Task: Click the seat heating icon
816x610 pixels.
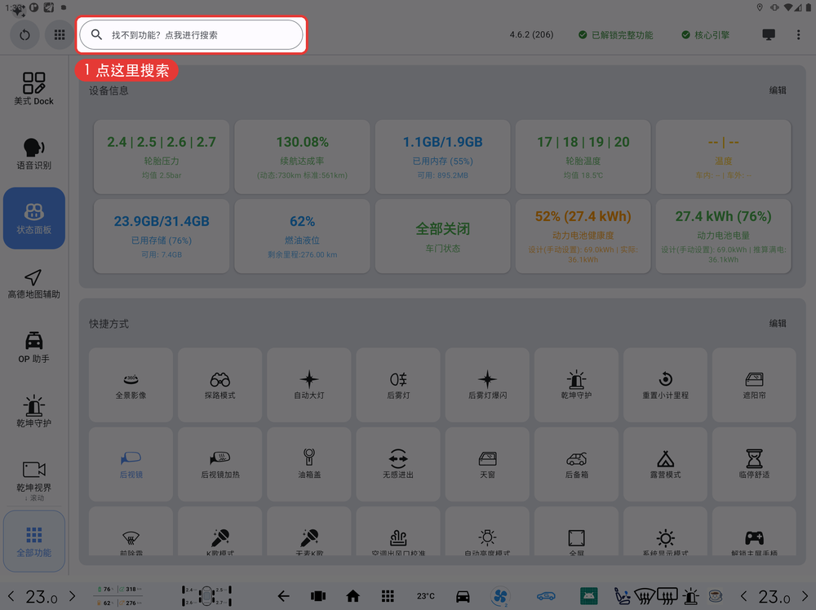Action: click(623, 596)
